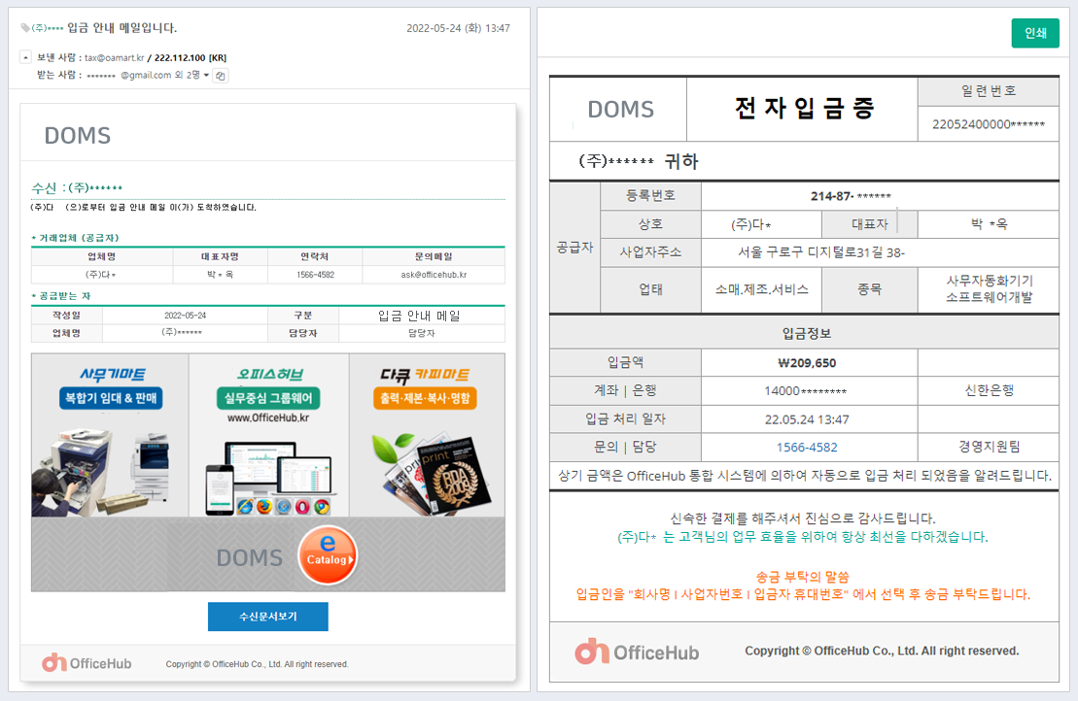Click the 일련번호 header cell

click(988, 90)
